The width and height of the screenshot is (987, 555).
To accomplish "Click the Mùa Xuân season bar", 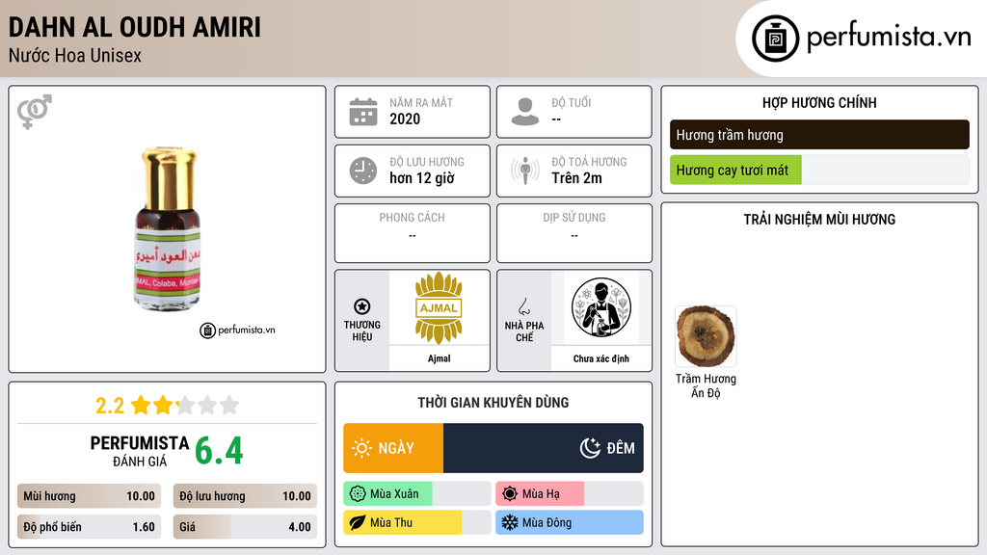I will [x=417, y=494].
